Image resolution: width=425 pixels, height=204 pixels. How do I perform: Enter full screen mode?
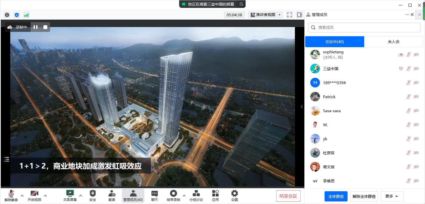(x=290, y=15)
